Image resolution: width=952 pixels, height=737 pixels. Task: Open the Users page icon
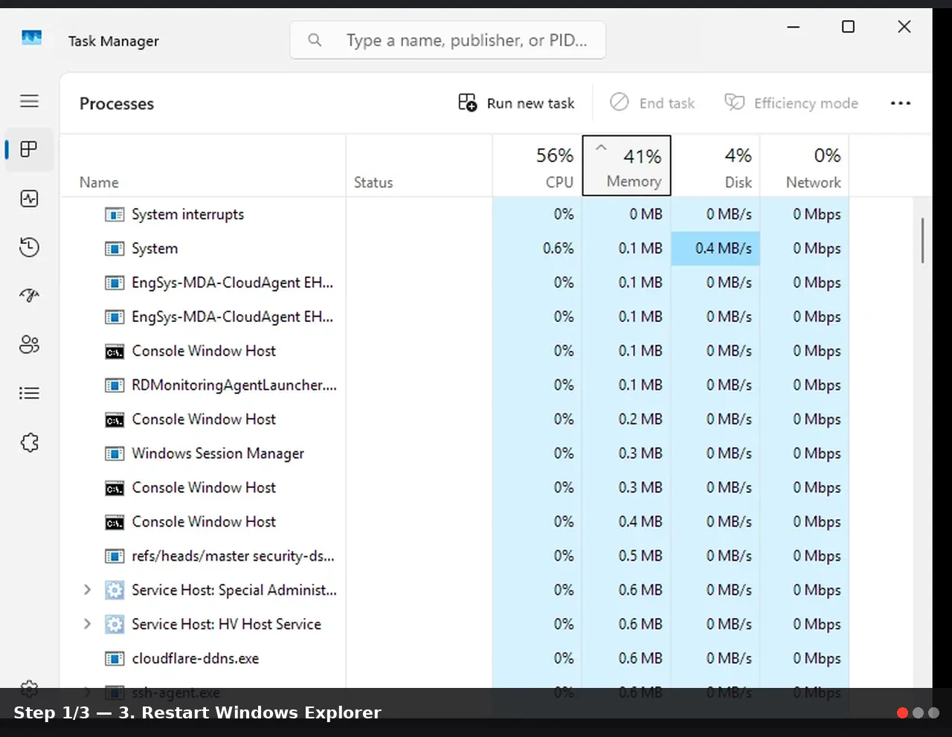[x=29, y=345]
